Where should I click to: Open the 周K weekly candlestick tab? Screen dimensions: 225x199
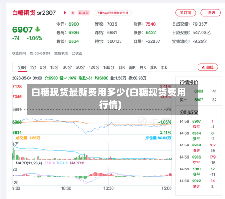pos(132,67)
